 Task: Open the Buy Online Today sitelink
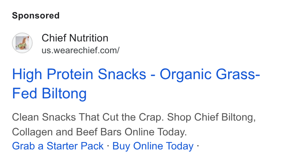click(x=153, y=146)
